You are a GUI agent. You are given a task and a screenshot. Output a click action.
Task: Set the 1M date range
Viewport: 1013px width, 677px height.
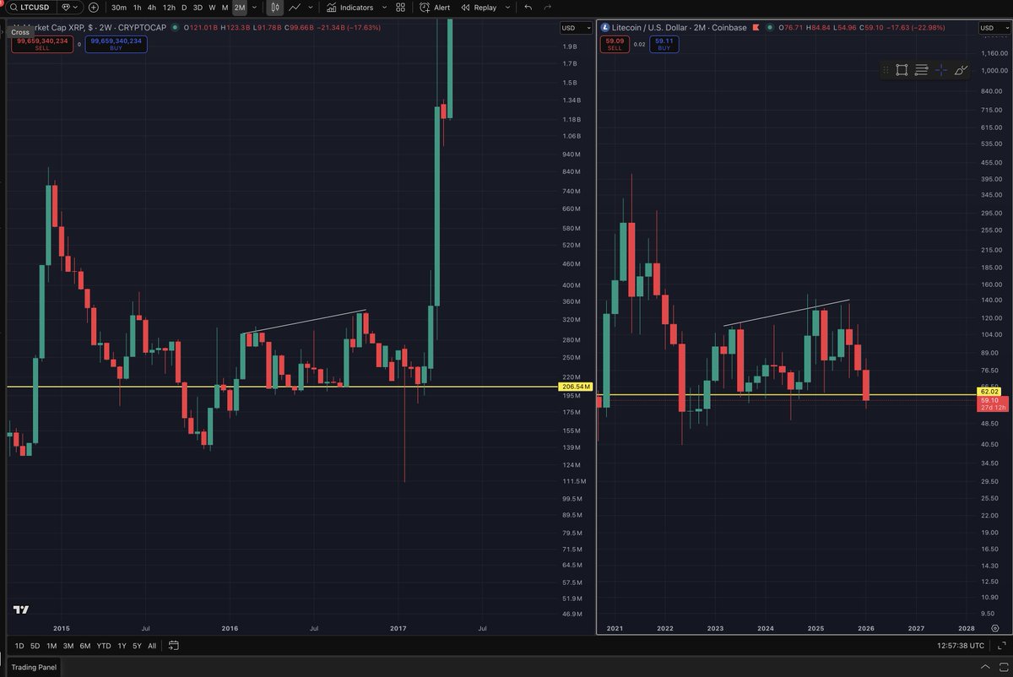(x=51, y=646)
